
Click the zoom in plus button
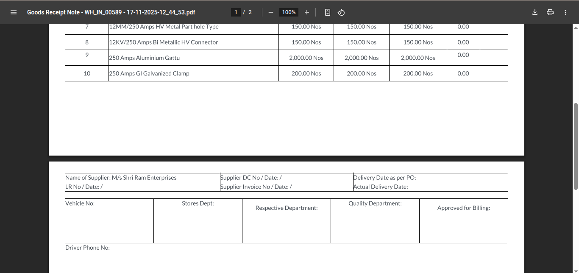(x=307, y=12)
